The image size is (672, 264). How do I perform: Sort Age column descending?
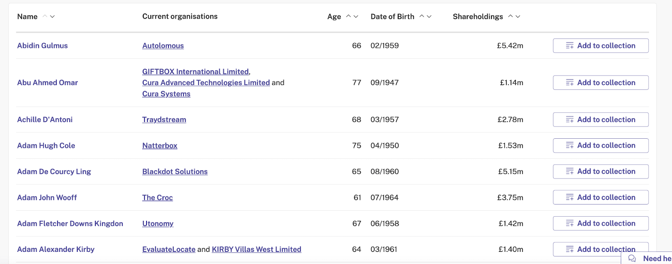[356, 16]
